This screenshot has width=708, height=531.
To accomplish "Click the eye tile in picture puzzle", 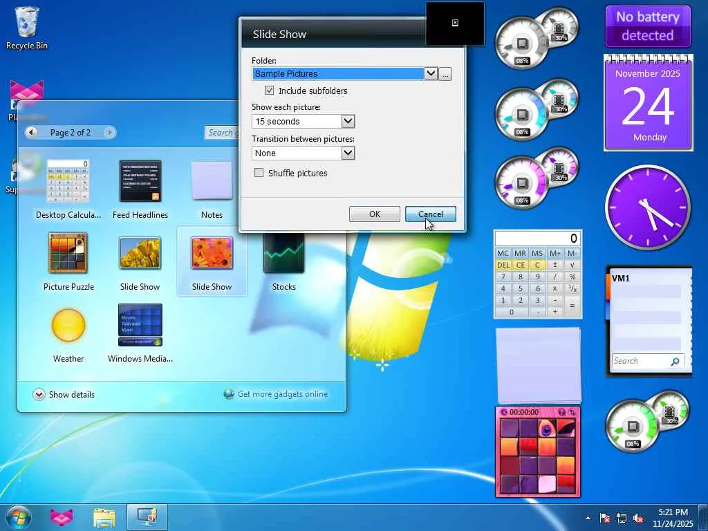I will (547, 428).
